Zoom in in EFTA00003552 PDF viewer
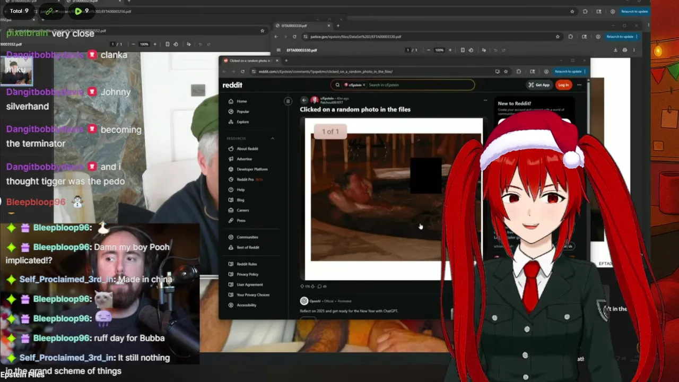Viewport: 679px width, 382px height. click(155, 44)
